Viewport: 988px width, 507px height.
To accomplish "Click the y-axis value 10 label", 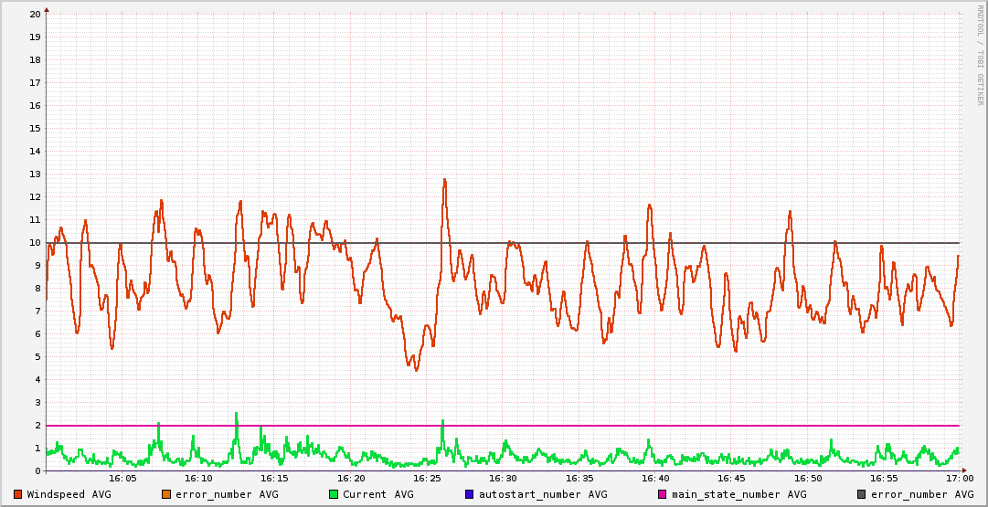I will click(x=35, y=243).
